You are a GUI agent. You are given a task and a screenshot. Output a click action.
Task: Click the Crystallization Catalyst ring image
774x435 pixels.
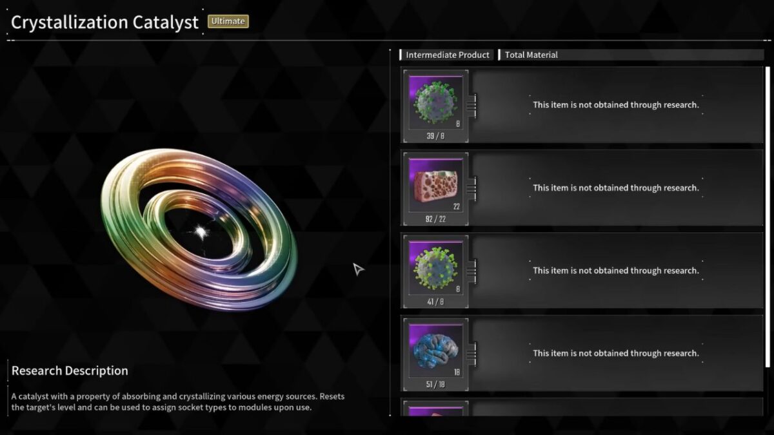coord(199,229)
